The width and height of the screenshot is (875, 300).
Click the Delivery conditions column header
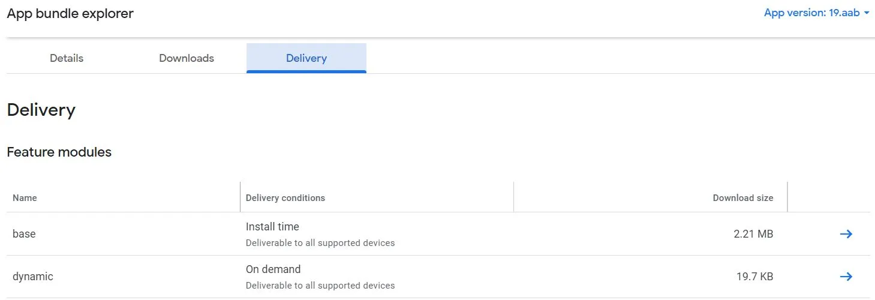[285, 198]
